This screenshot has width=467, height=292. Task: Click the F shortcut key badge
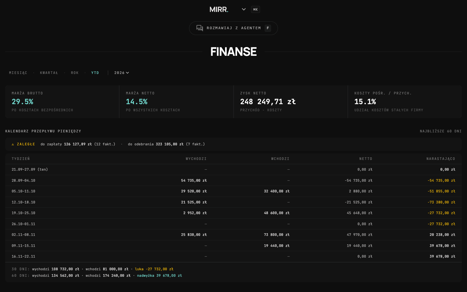(x=268, y=28)
